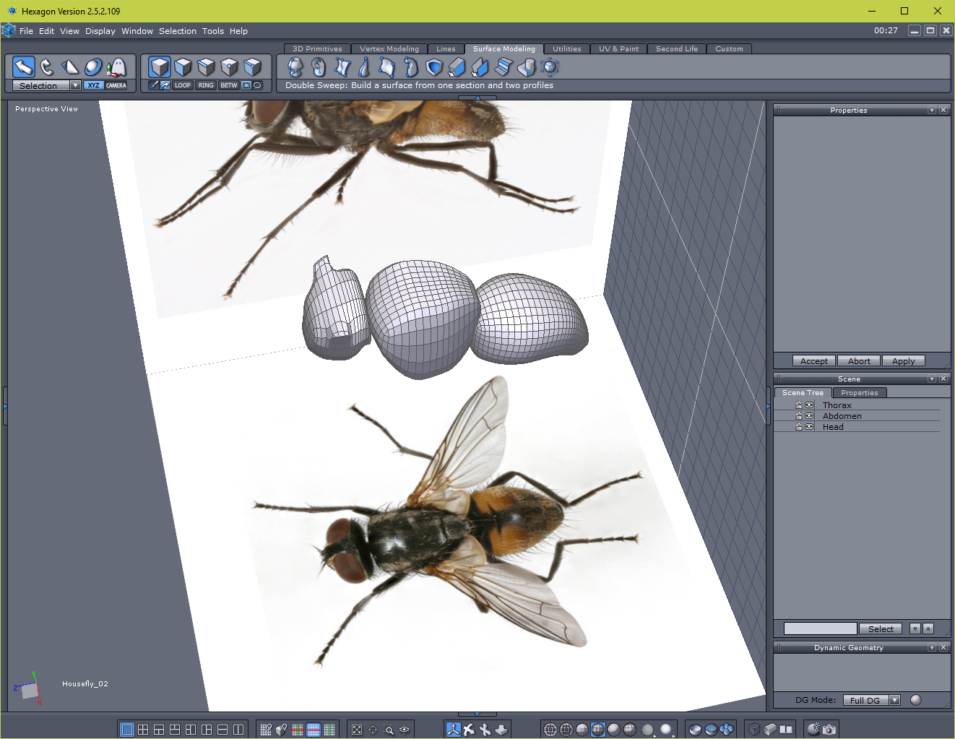This screenshot has width=955, height=739.
Task: Activate the LOOP selection button
Action: (183, 85)
